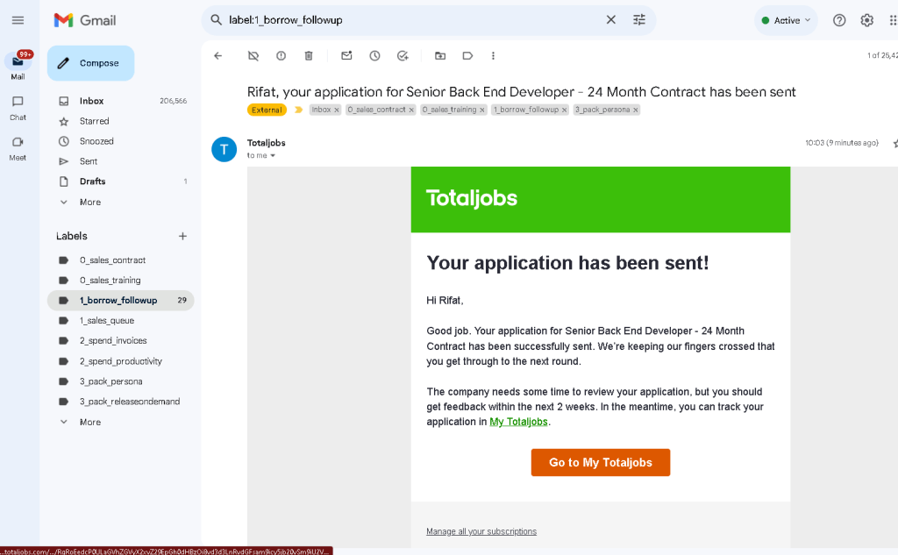898x555 pixels.
Task: Select the 1_sales_queue label
Action: [121, 321]
